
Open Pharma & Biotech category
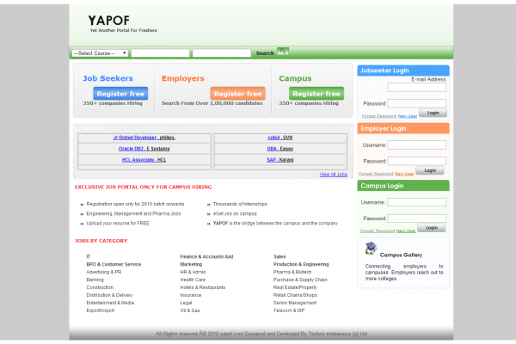(x=292, y=273)
